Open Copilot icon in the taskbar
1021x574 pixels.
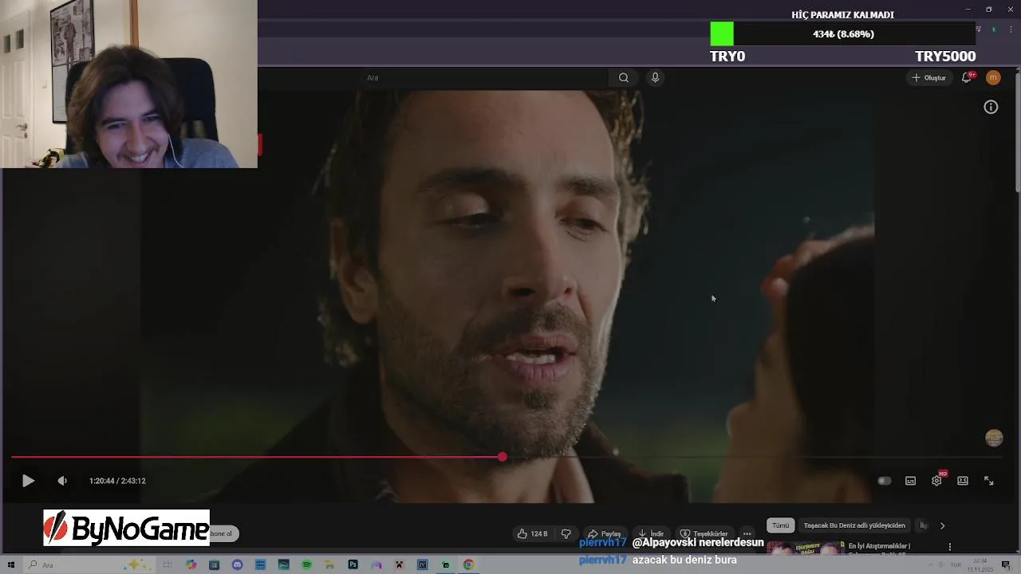[191, 564]
